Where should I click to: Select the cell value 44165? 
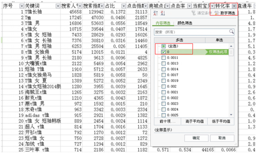tap(204, 150)
